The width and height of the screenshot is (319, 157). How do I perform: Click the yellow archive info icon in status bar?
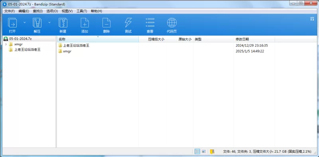click(x=212, y=151)
